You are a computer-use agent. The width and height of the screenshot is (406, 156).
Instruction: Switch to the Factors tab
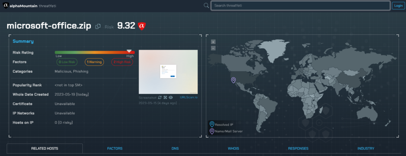tap(115, 148)
